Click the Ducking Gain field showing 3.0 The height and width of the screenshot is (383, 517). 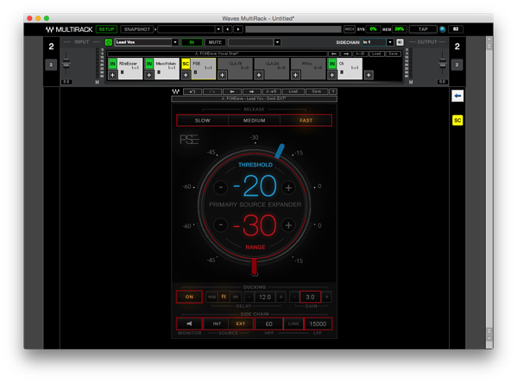[x=310, y=297]
